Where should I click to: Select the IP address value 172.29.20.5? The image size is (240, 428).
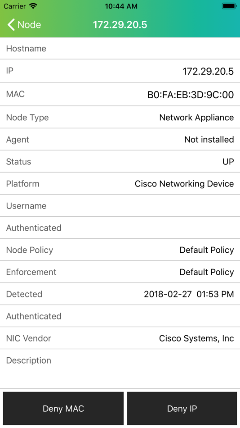click(x=208, y=71)
